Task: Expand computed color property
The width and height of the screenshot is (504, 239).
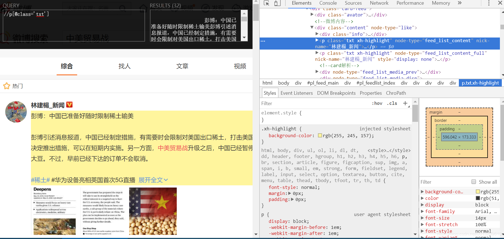Action: 422,198
